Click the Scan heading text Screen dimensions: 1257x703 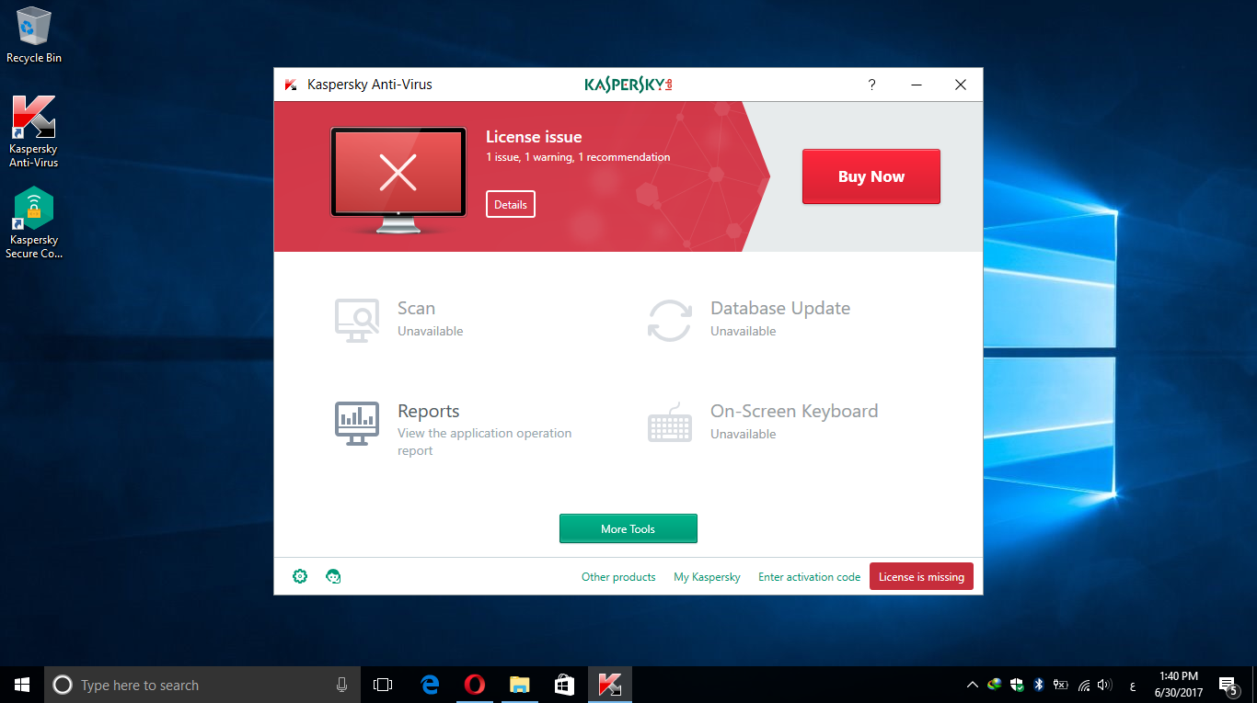pyautogui.click(x=416, y=308)
